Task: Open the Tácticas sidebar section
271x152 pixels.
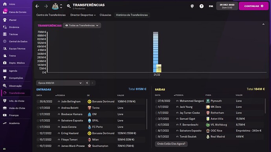Action: point(13,34)
